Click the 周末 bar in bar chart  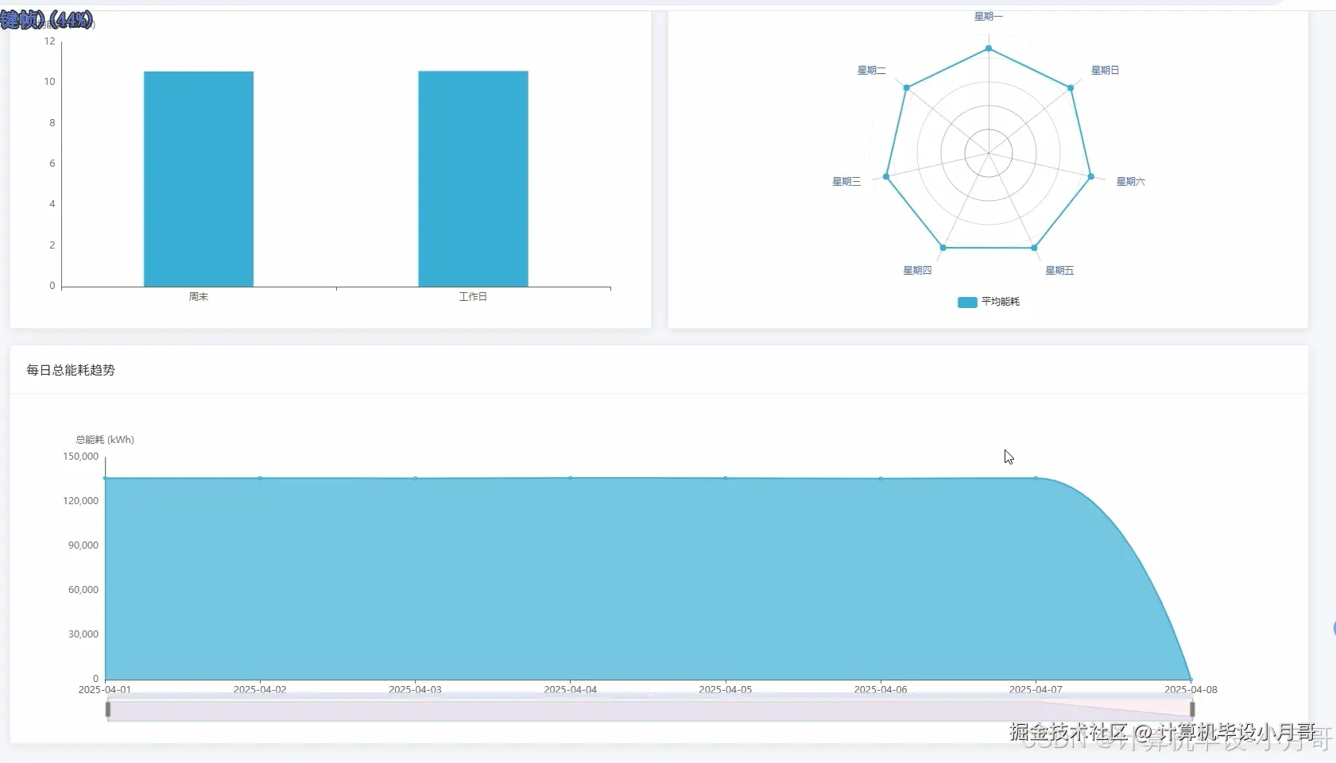click(x=199, y=179)
